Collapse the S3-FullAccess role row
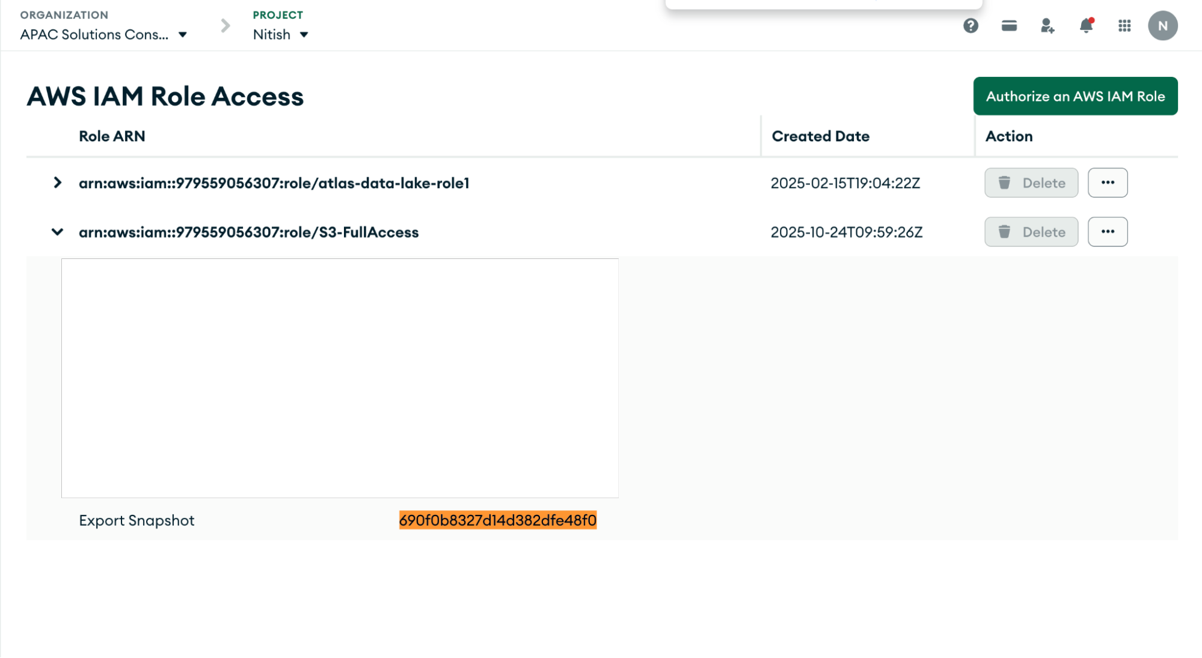 [57, 232]
